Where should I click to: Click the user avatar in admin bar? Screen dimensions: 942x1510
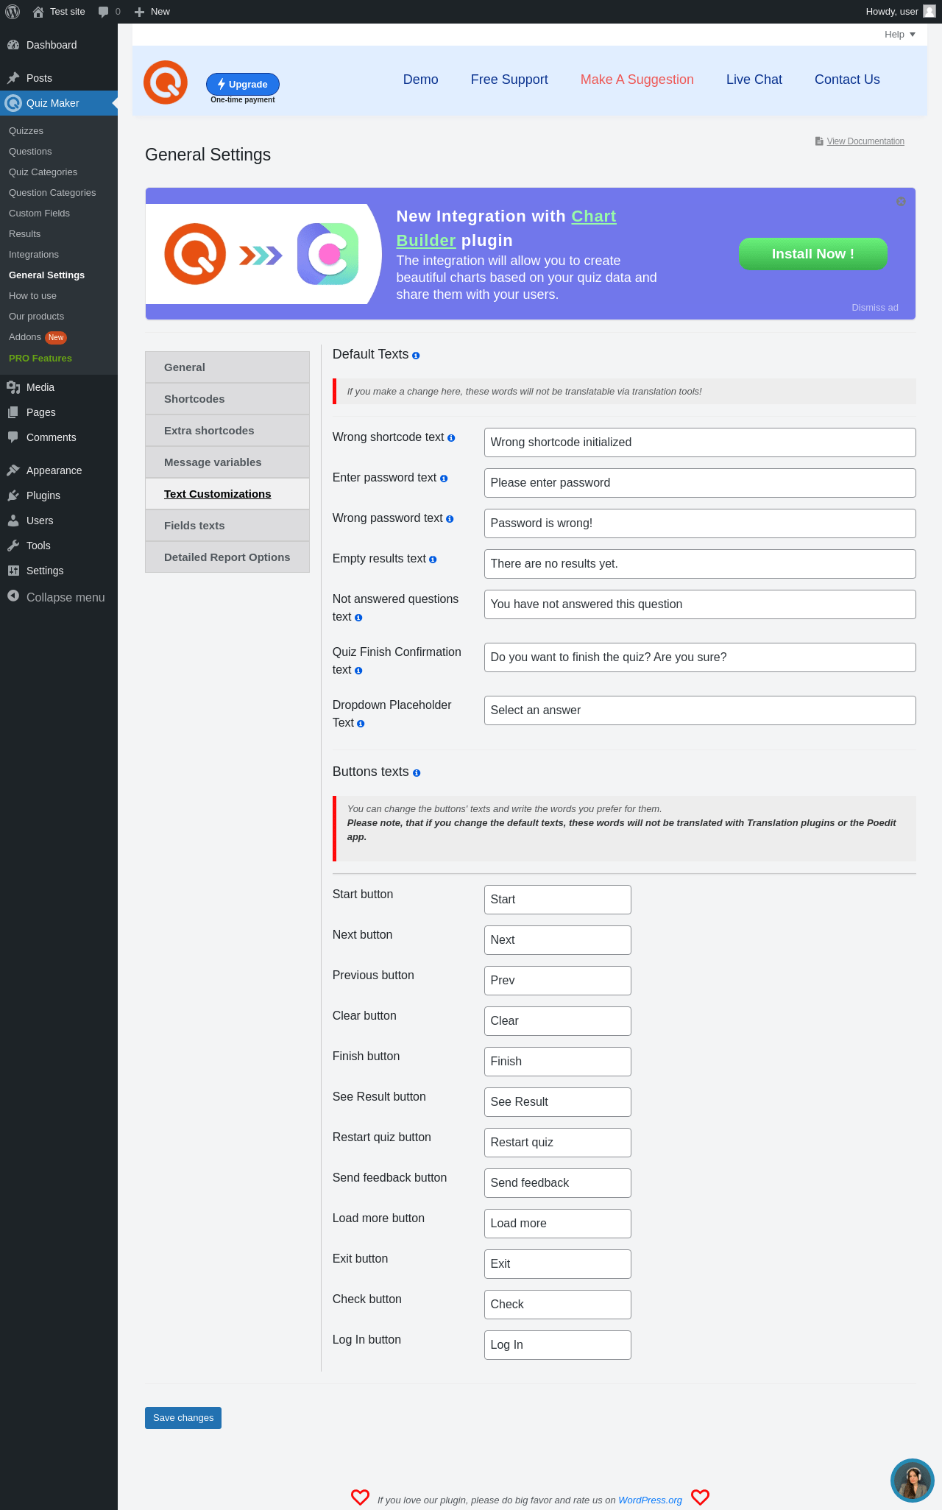[929, 12]
